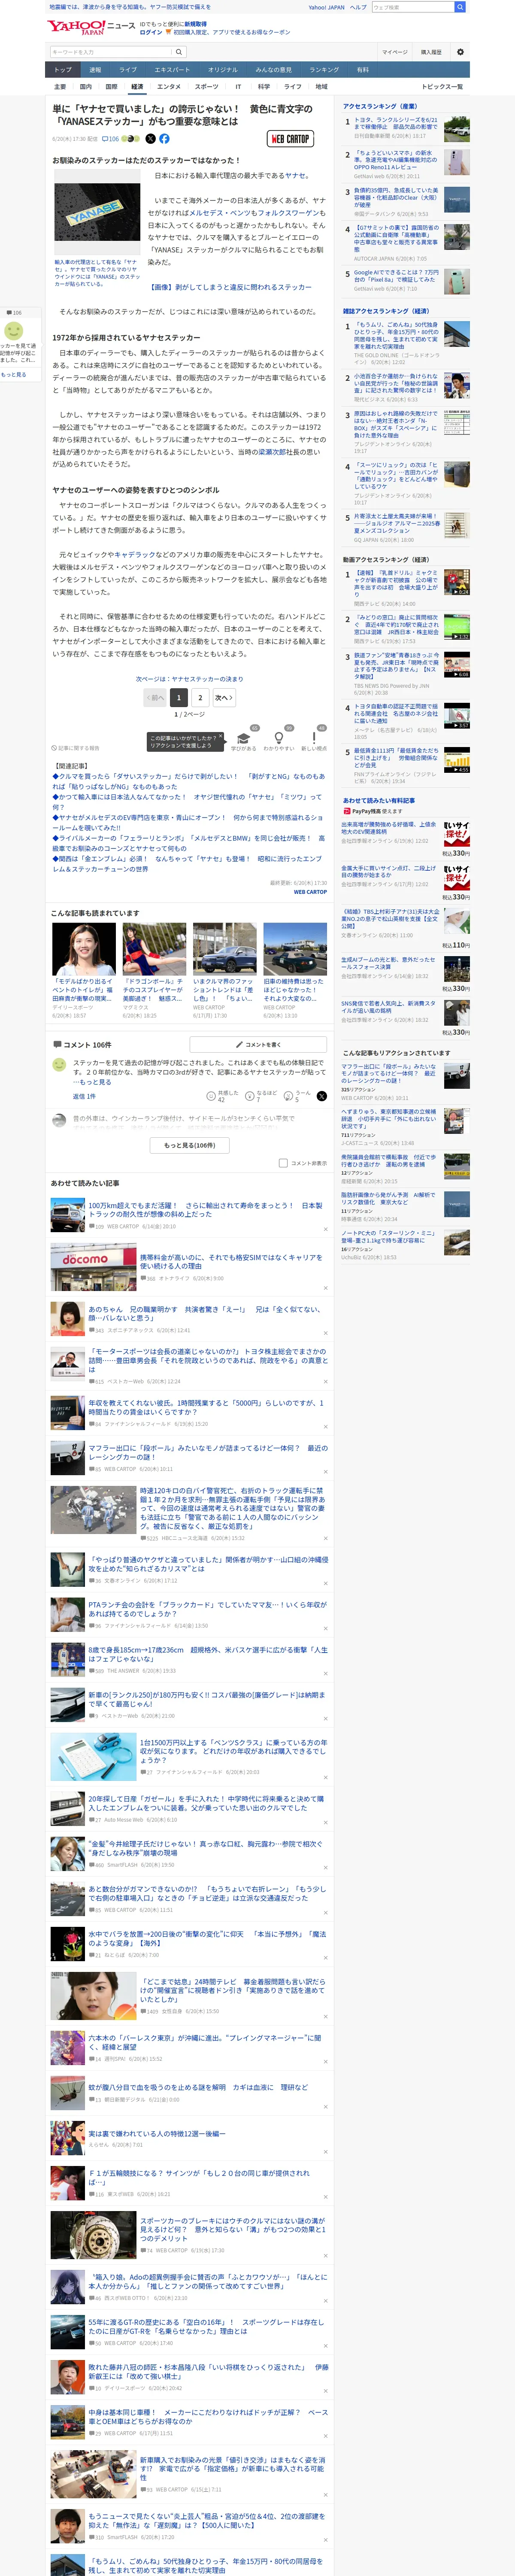Click the 次へ next page button
This screenshot has height=2576, width=515.
tap(224, 698)
